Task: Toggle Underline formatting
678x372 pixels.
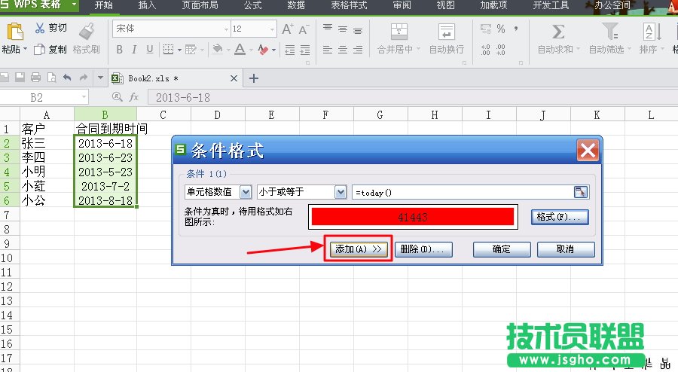Action: tap(150, 50)
